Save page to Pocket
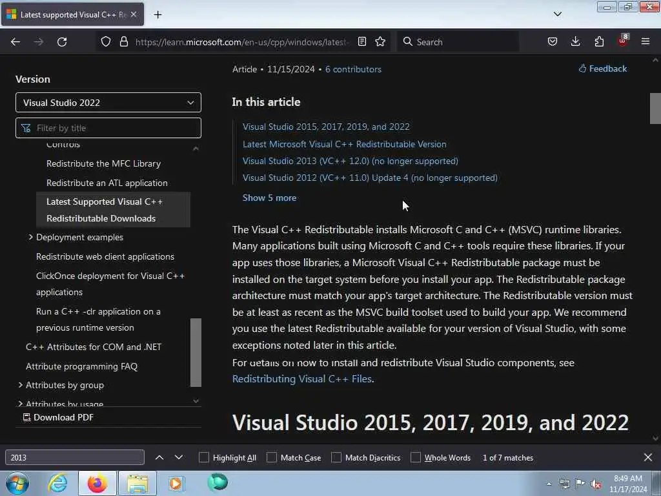 (553, 42)
